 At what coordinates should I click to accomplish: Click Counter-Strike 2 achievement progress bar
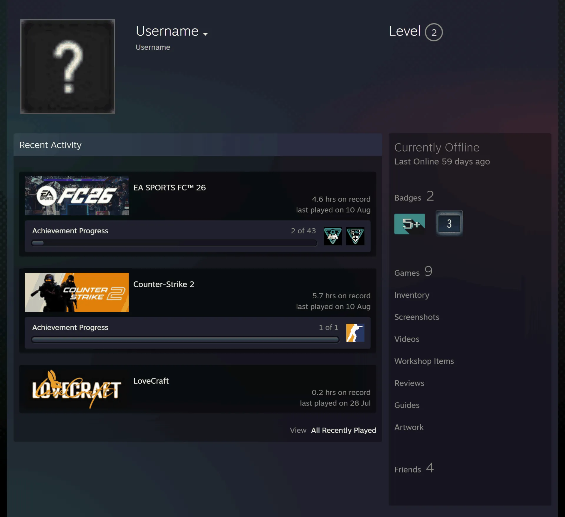(x=185, y=340)
